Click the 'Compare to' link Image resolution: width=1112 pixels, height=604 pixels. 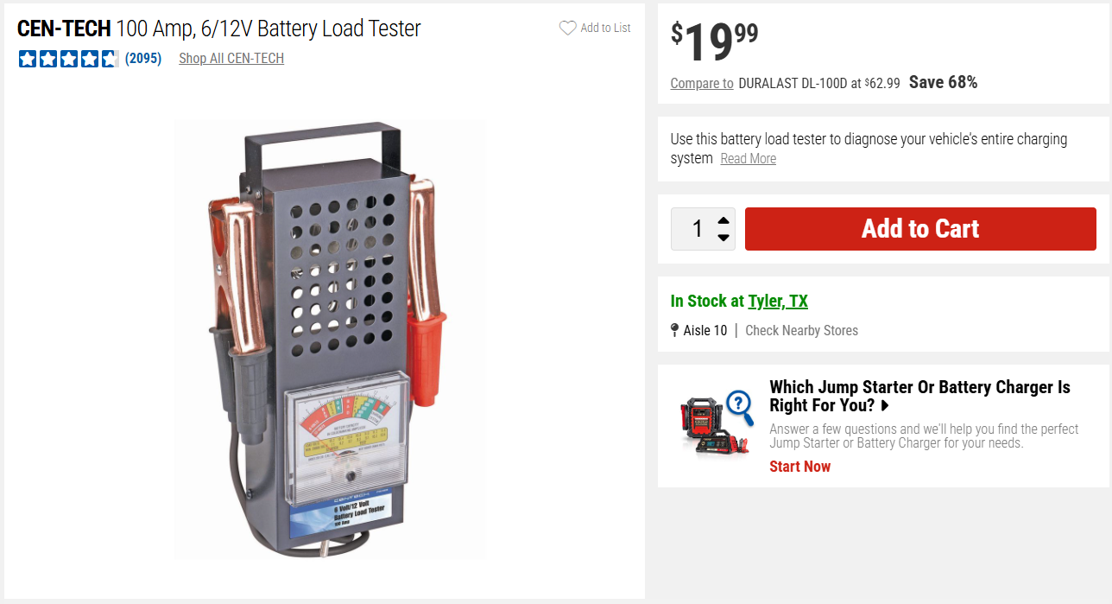tap(702, 83)
